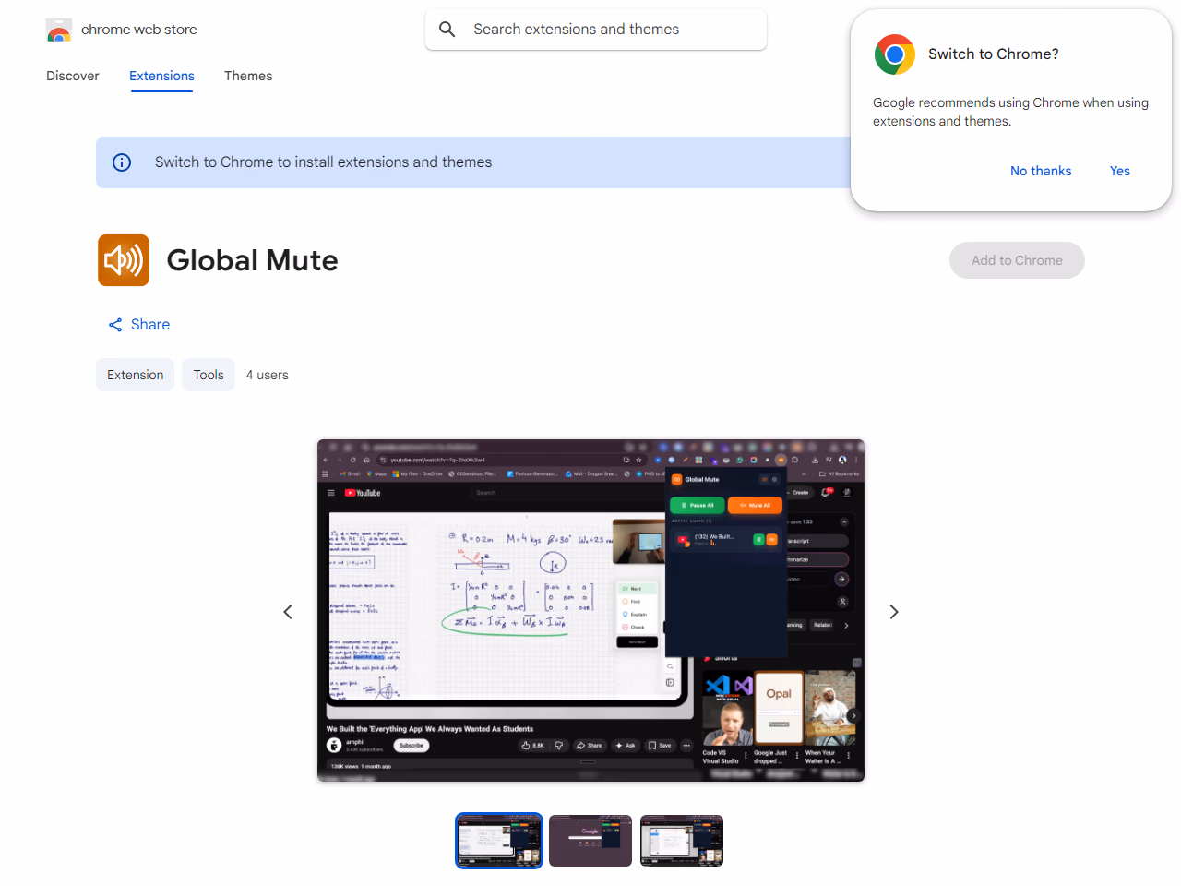The height and width of the screenshot is (886, 1181).
Task: Confirm switching to Chrome with Yes
Action: (1119, 171)
